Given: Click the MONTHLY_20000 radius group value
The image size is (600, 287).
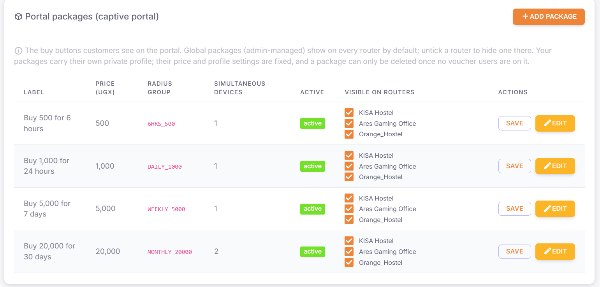Looking at the screenshot, I should (170, 252).
